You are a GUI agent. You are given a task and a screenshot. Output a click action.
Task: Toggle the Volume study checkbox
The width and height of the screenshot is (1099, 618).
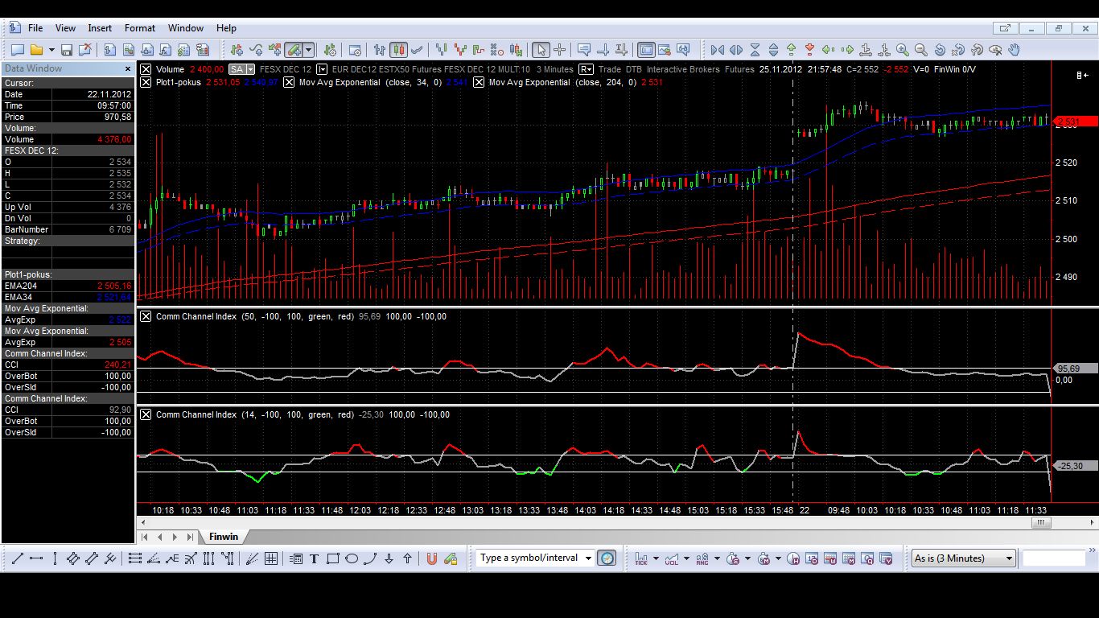pyautogui.click(x=146, y=69)
